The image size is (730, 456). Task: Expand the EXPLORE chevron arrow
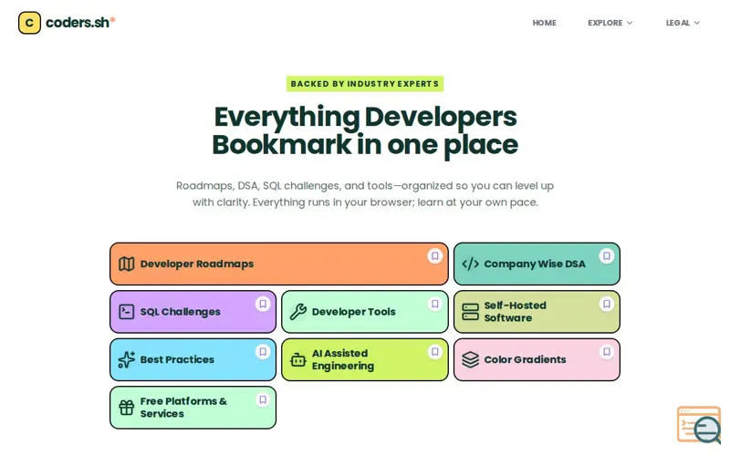[x=630, y=23]
